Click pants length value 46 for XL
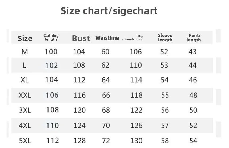229x148 pixels. pyautogui.click(x=193, y=80)
